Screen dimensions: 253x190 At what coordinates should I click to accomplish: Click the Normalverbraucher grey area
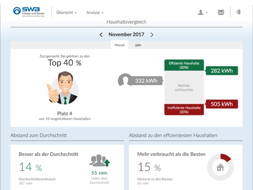tap(184, 87)
